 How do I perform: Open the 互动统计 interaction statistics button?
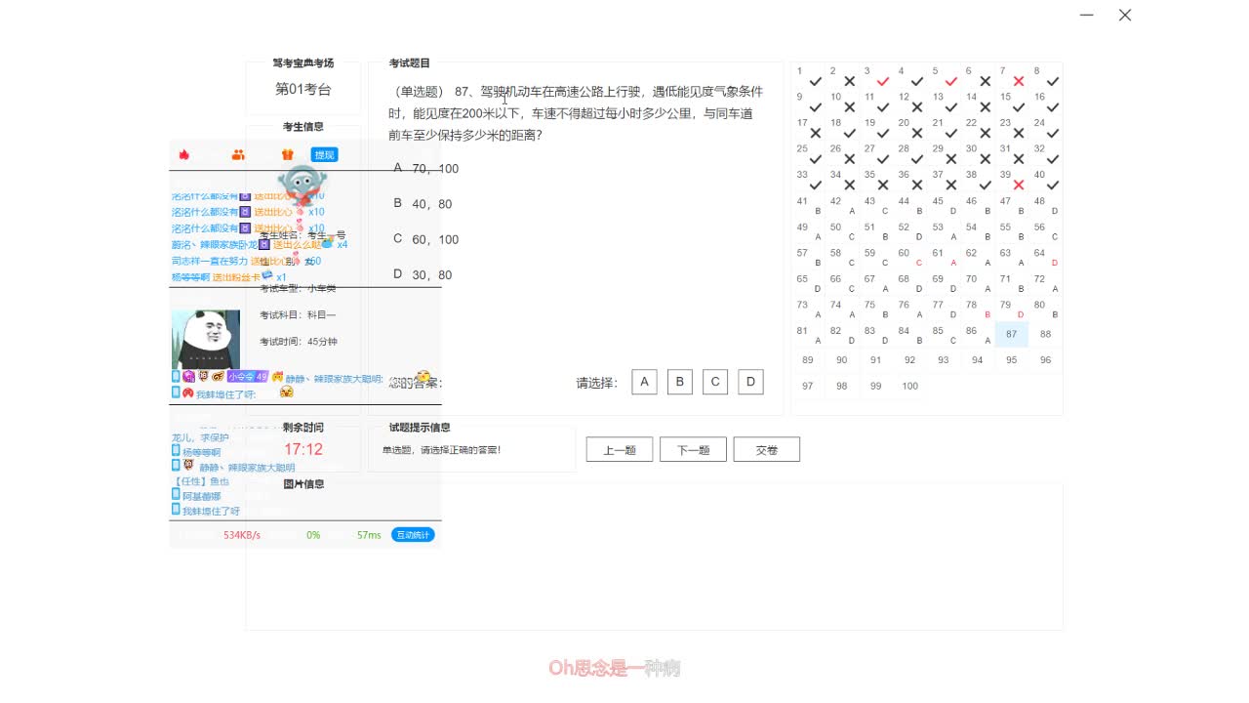(413, 535)
